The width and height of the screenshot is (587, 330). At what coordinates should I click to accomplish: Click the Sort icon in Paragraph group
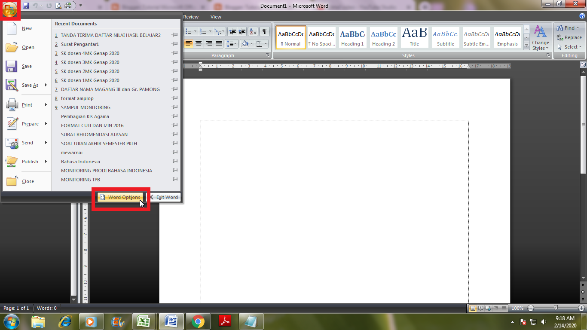[x=253, y=31]
